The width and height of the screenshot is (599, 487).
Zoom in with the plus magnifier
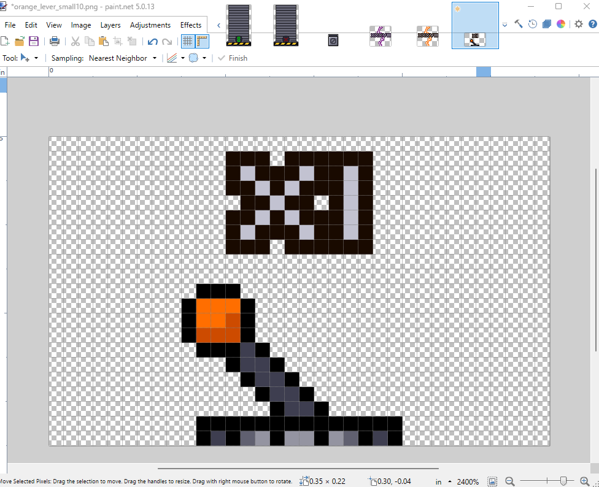(584, 481)
